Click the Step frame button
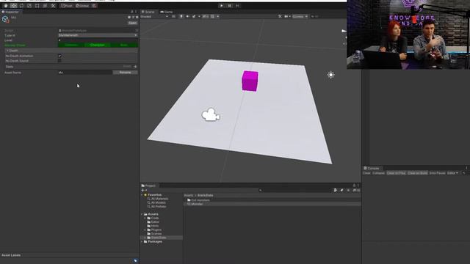 (x=237, y=6)
